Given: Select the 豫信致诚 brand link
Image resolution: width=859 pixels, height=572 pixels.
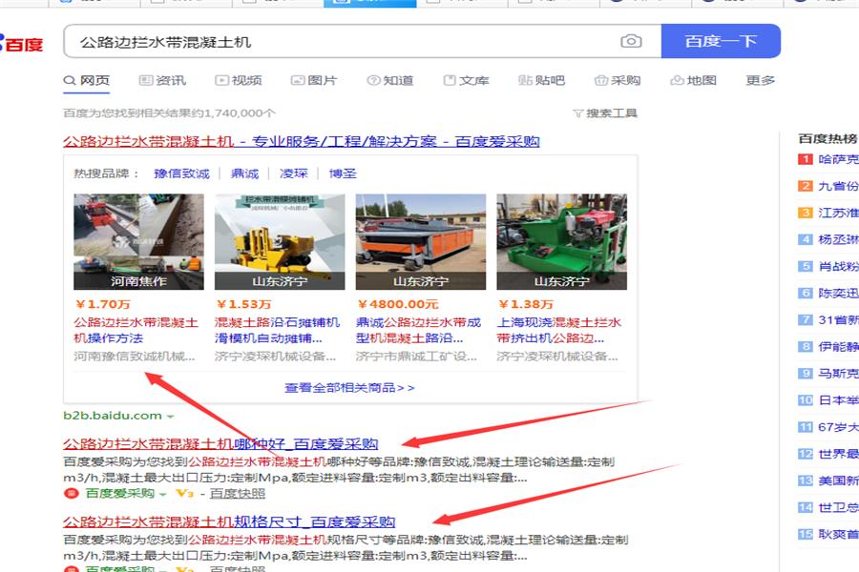Looking at the screenshot, I should point(182,174).
